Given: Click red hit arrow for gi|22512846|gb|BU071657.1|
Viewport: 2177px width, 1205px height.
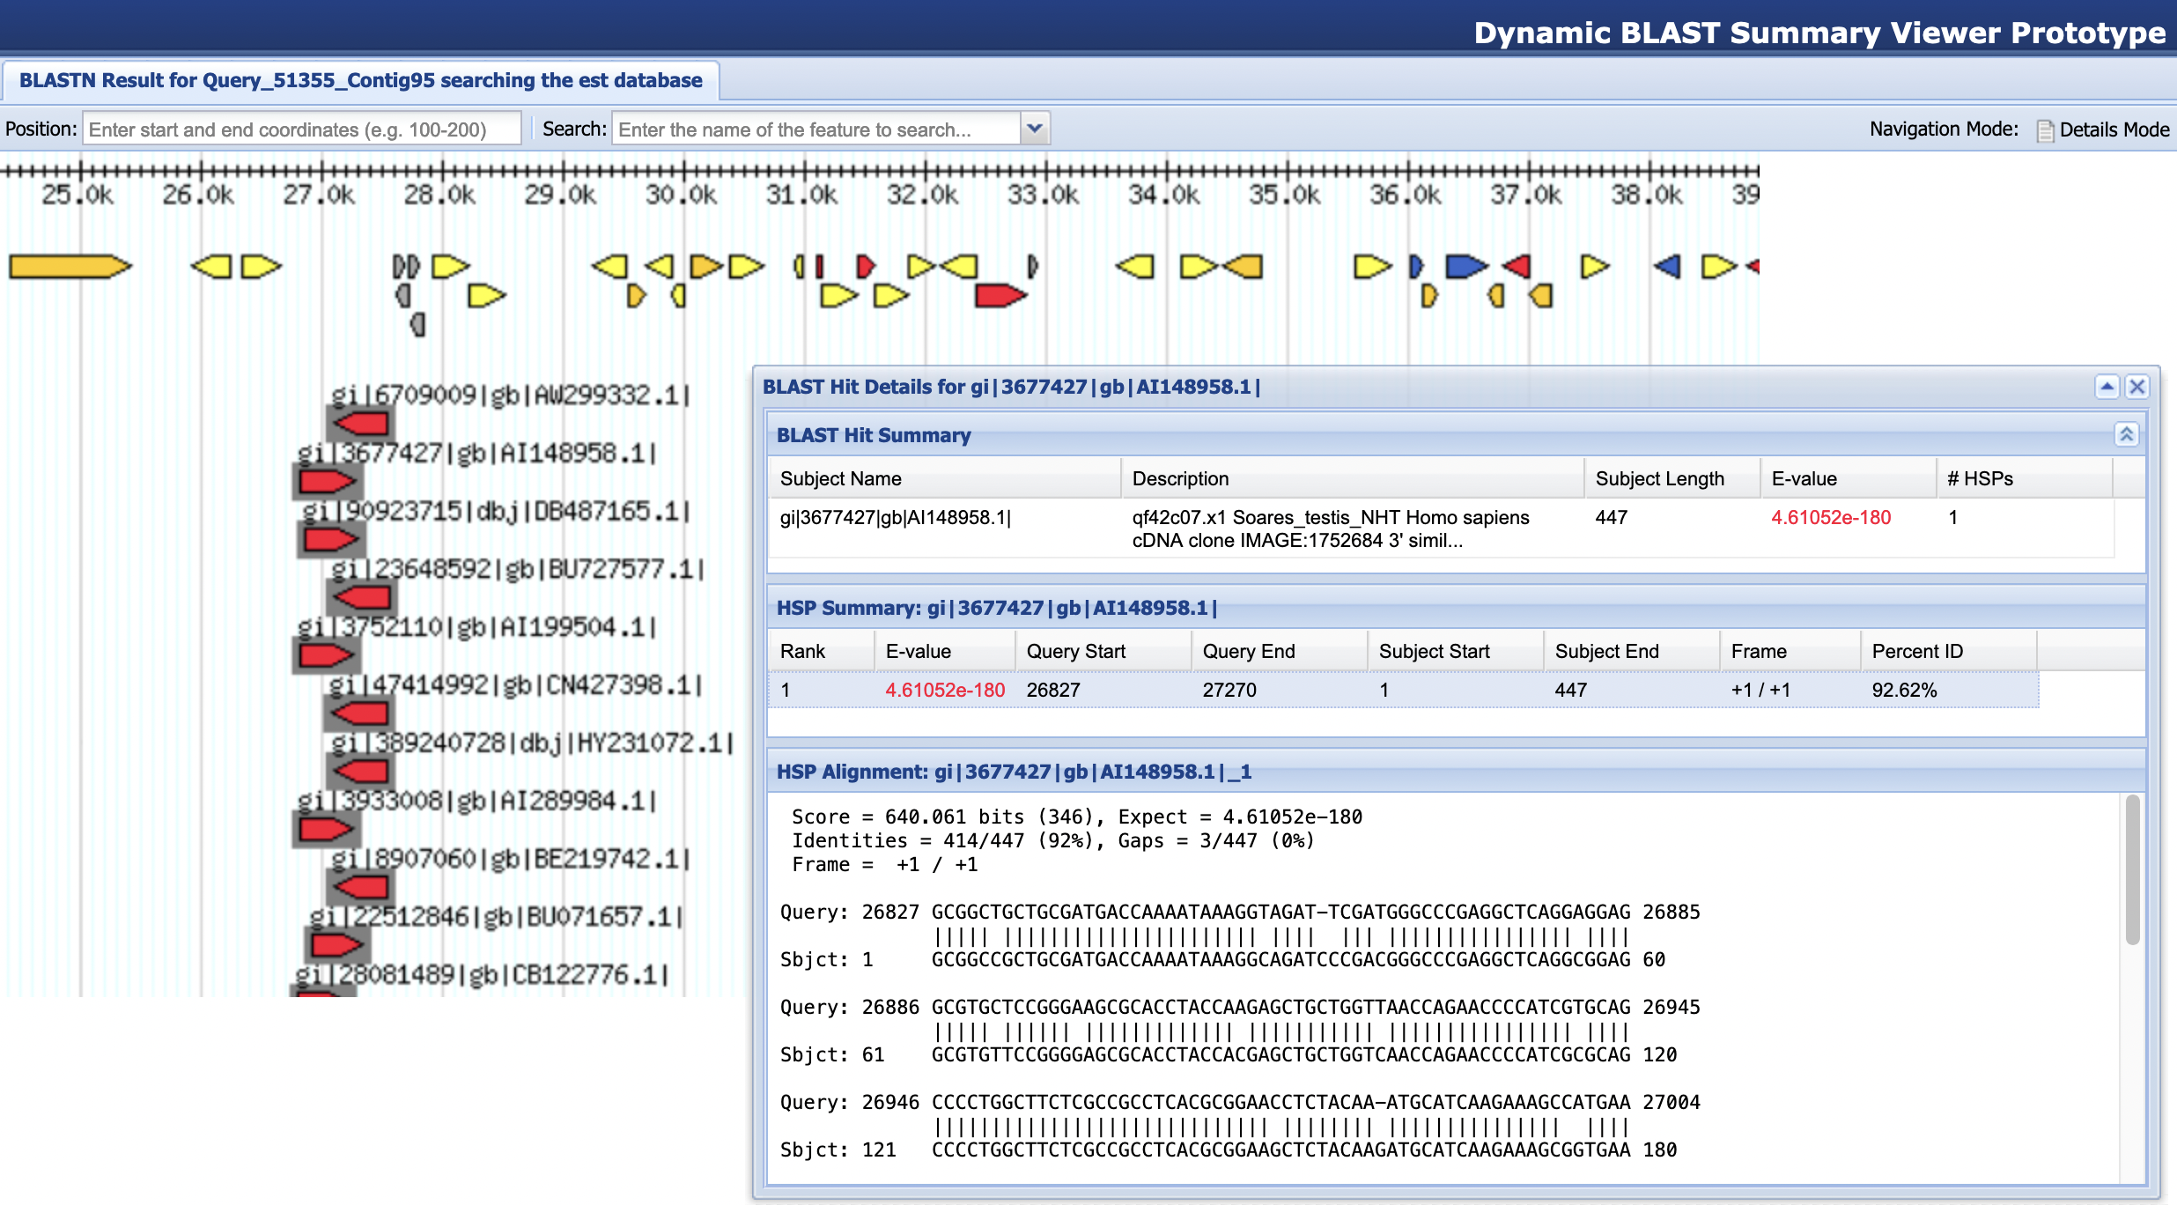Looking at the screenshot, I should (x=336, y=945).
